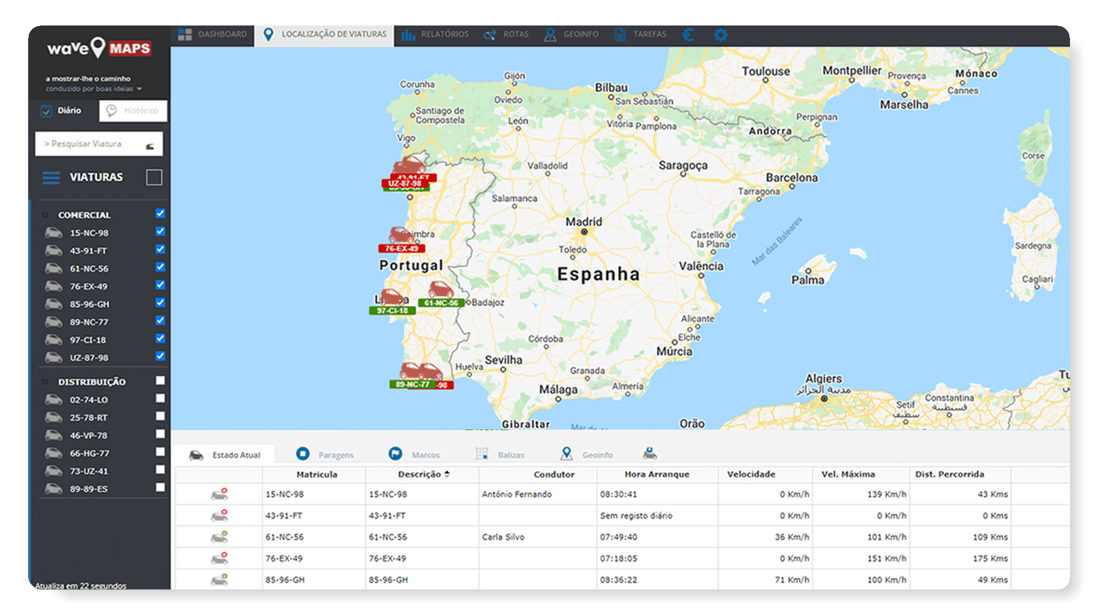Enable the Distribuição group checkbox

pos(160,381)
